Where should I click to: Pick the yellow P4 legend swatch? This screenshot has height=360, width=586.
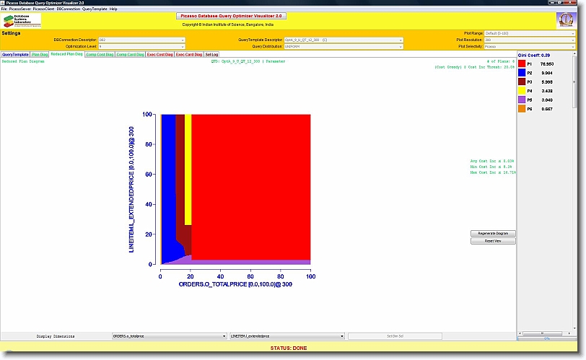(x=522, y=91)
